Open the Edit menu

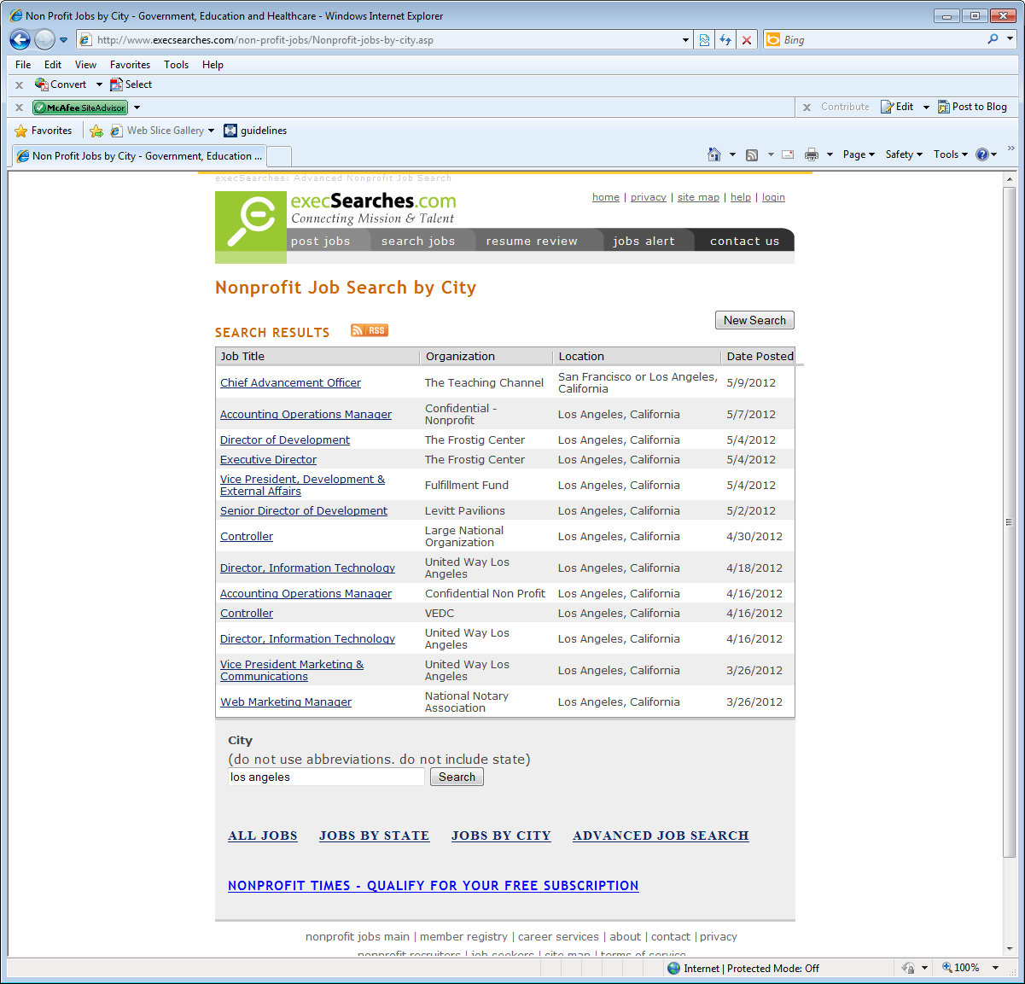click(53, 65)
